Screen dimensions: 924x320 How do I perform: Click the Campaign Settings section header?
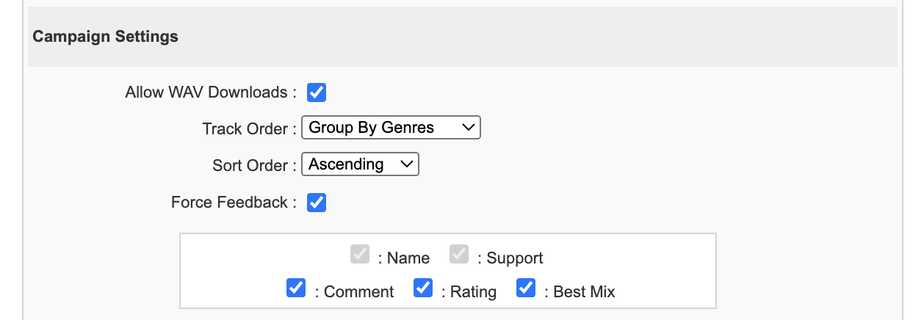[106, 37]
